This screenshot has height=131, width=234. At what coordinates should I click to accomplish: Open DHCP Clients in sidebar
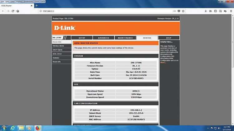(x=61, y=50)
